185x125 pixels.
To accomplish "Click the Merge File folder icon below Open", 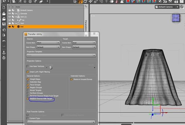I will (x=4, y=19).
